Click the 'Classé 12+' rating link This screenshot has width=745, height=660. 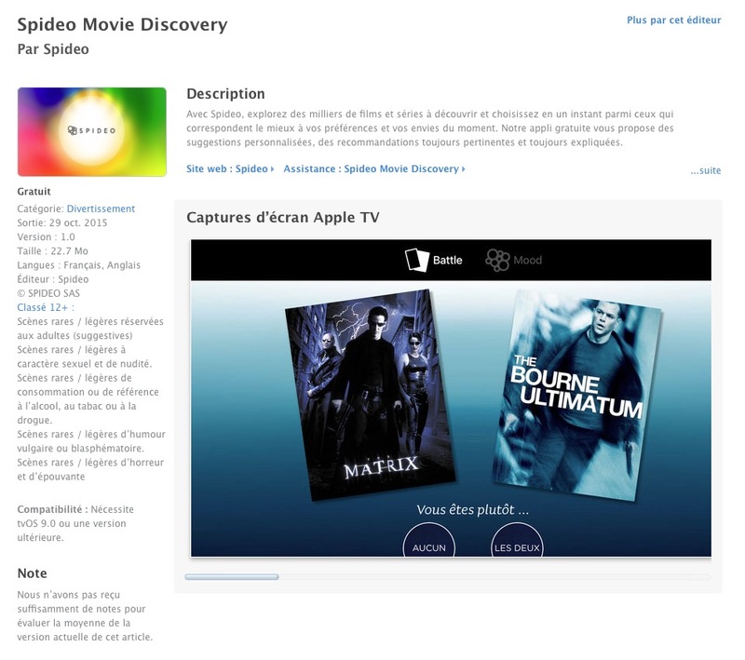[x=46, y=307]
